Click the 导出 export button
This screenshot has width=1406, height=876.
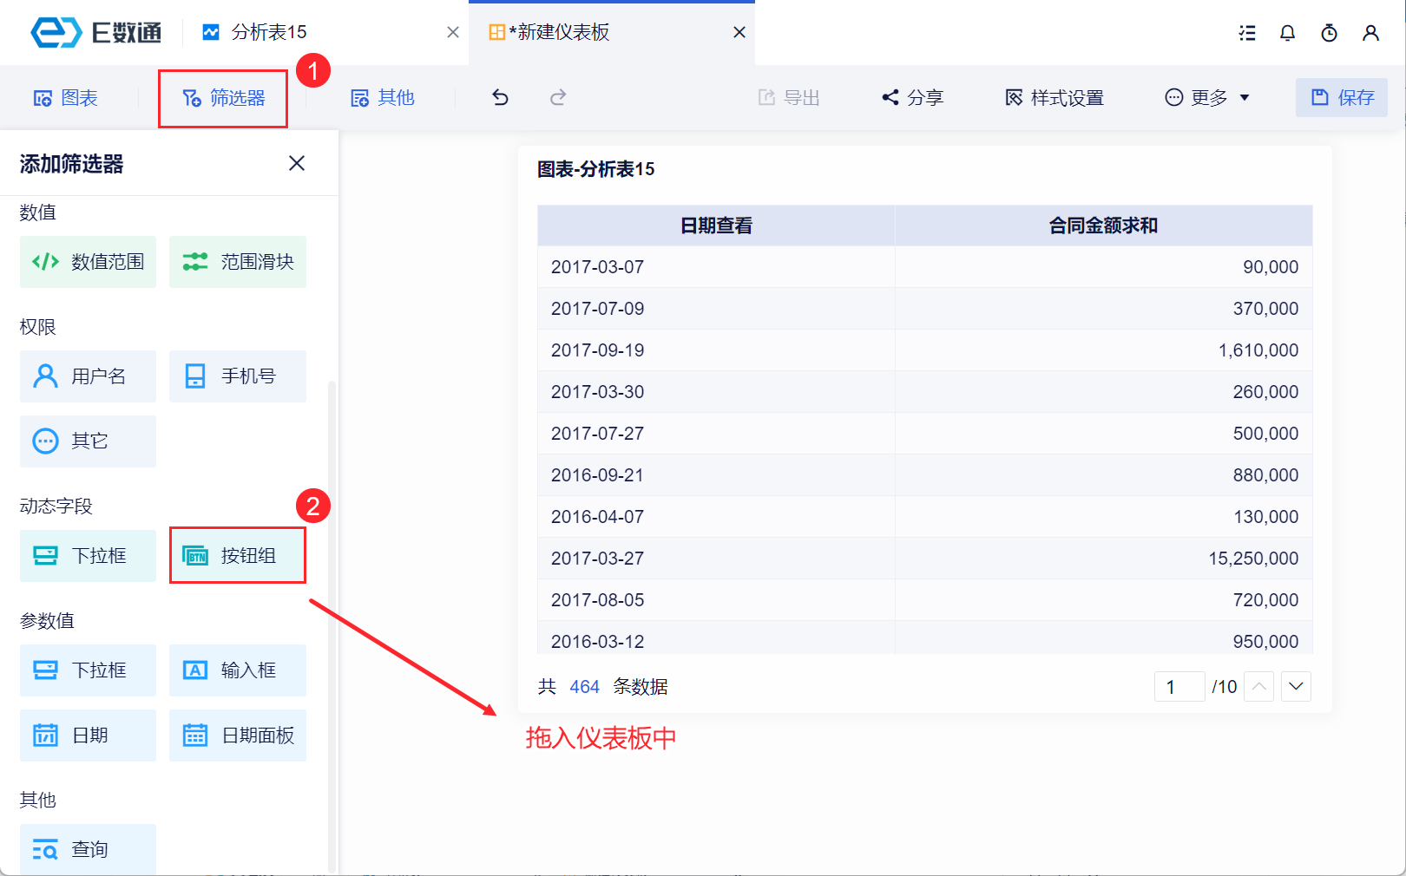click(x=789, y=98)
